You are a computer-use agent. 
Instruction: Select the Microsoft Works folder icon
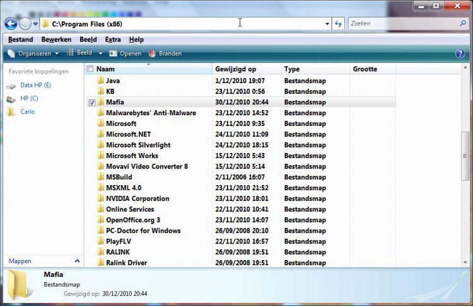coord(101,156)
